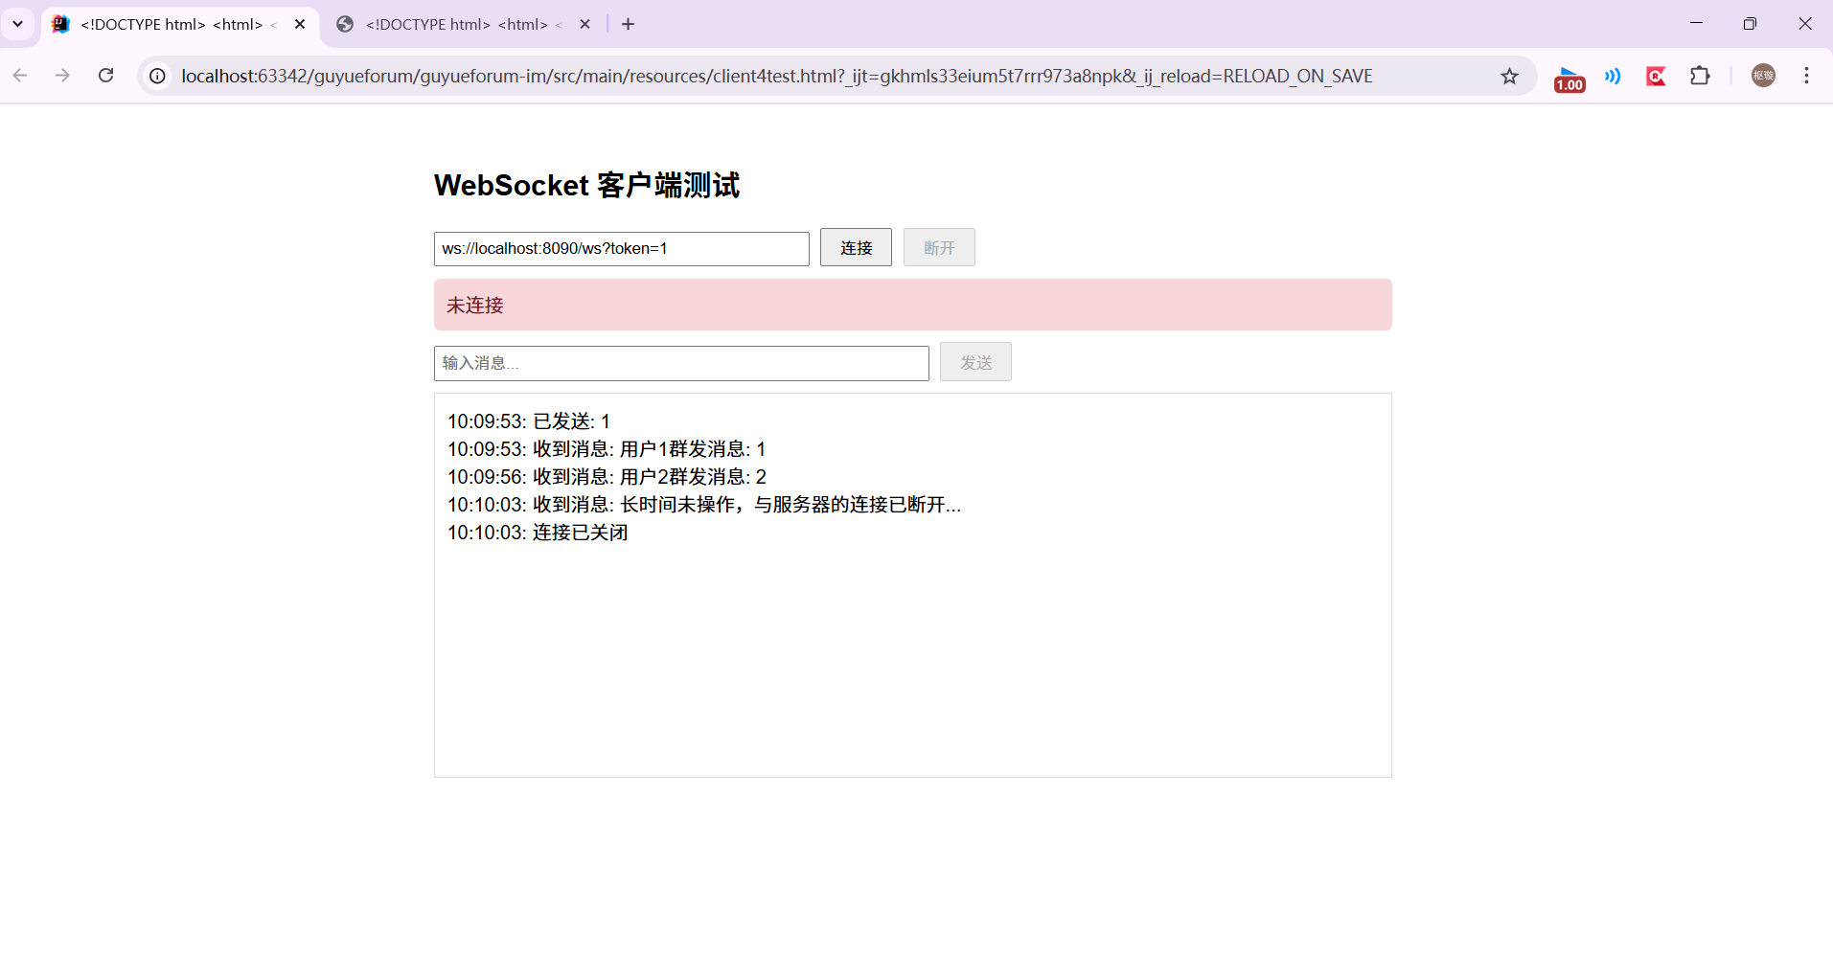Click the 发送 send button
This screenshot has height=977, width=1833.
pyautogui.click(x=975, y=362)
